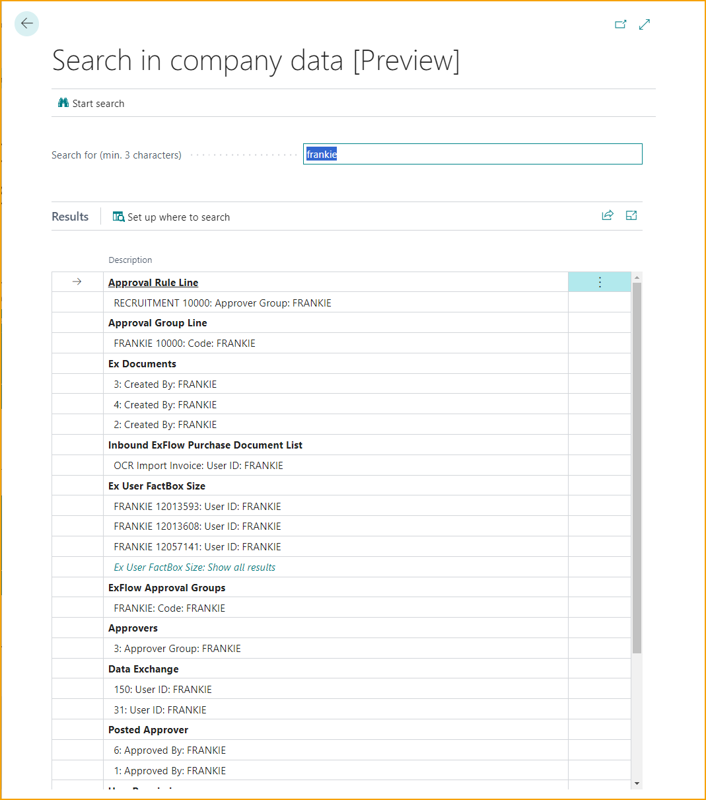Screen dimensions: 706x800
Task: Click the Description column header
Action: 130,260
